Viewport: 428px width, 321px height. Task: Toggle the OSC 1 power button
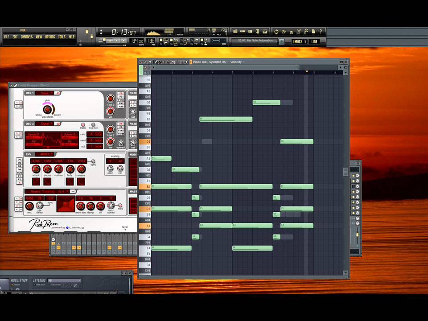58,93
